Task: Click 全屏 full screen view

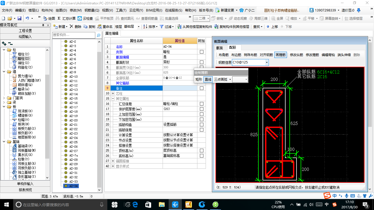Action: [x=277, y=18]
